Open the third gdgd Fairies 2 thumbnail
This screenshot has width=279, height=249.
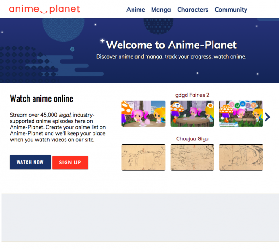[241, 114]
